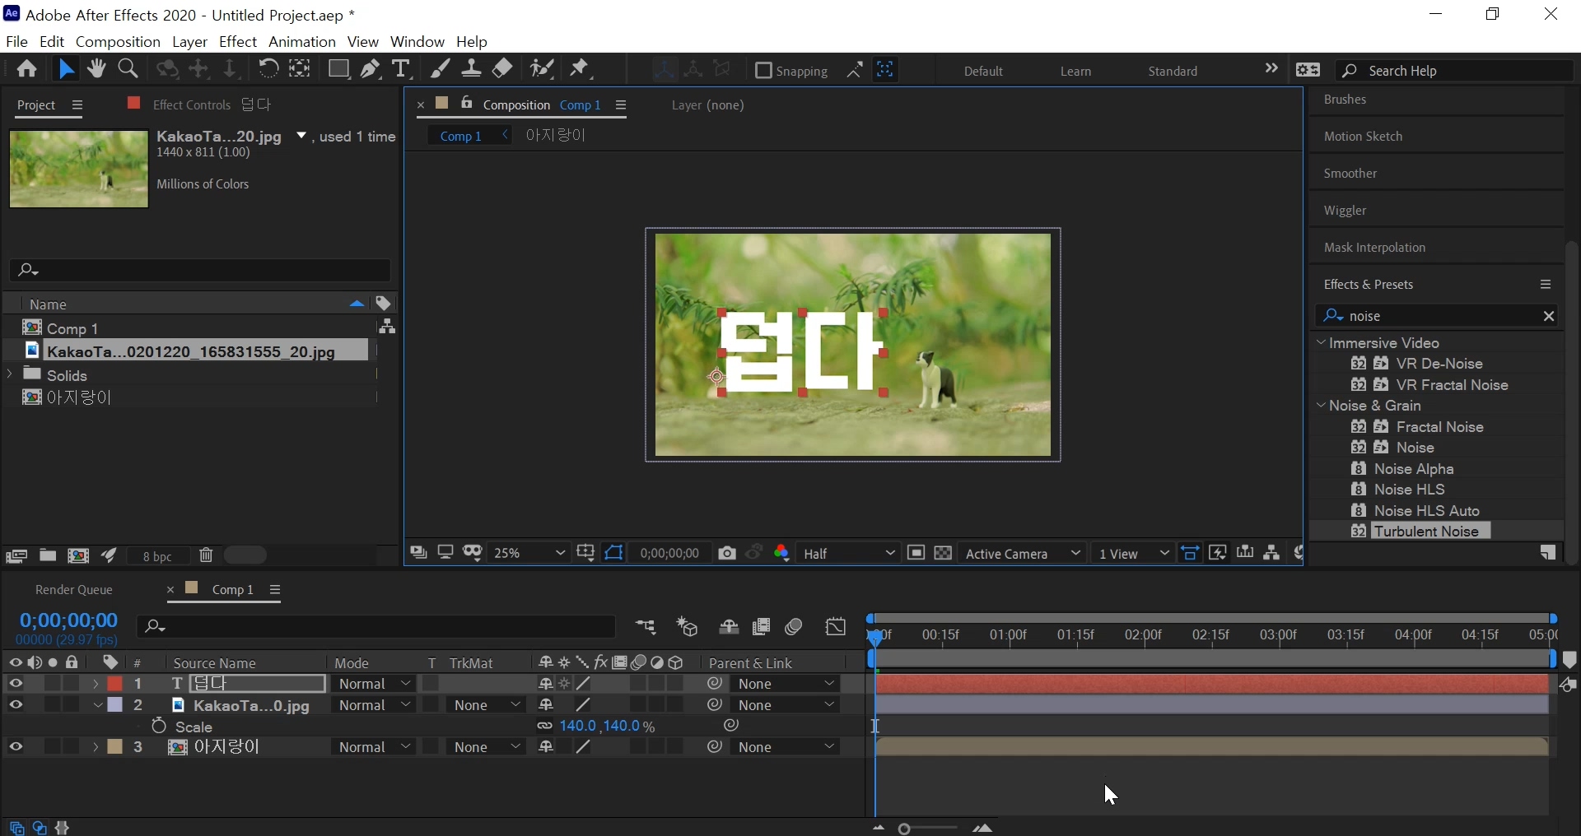Enable the Snapping checkbox

[x=763, y=71]
